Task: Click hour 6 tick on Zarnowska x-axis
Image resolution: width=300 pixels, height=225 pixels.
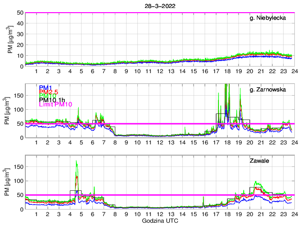Action: [x=92, y=142]
